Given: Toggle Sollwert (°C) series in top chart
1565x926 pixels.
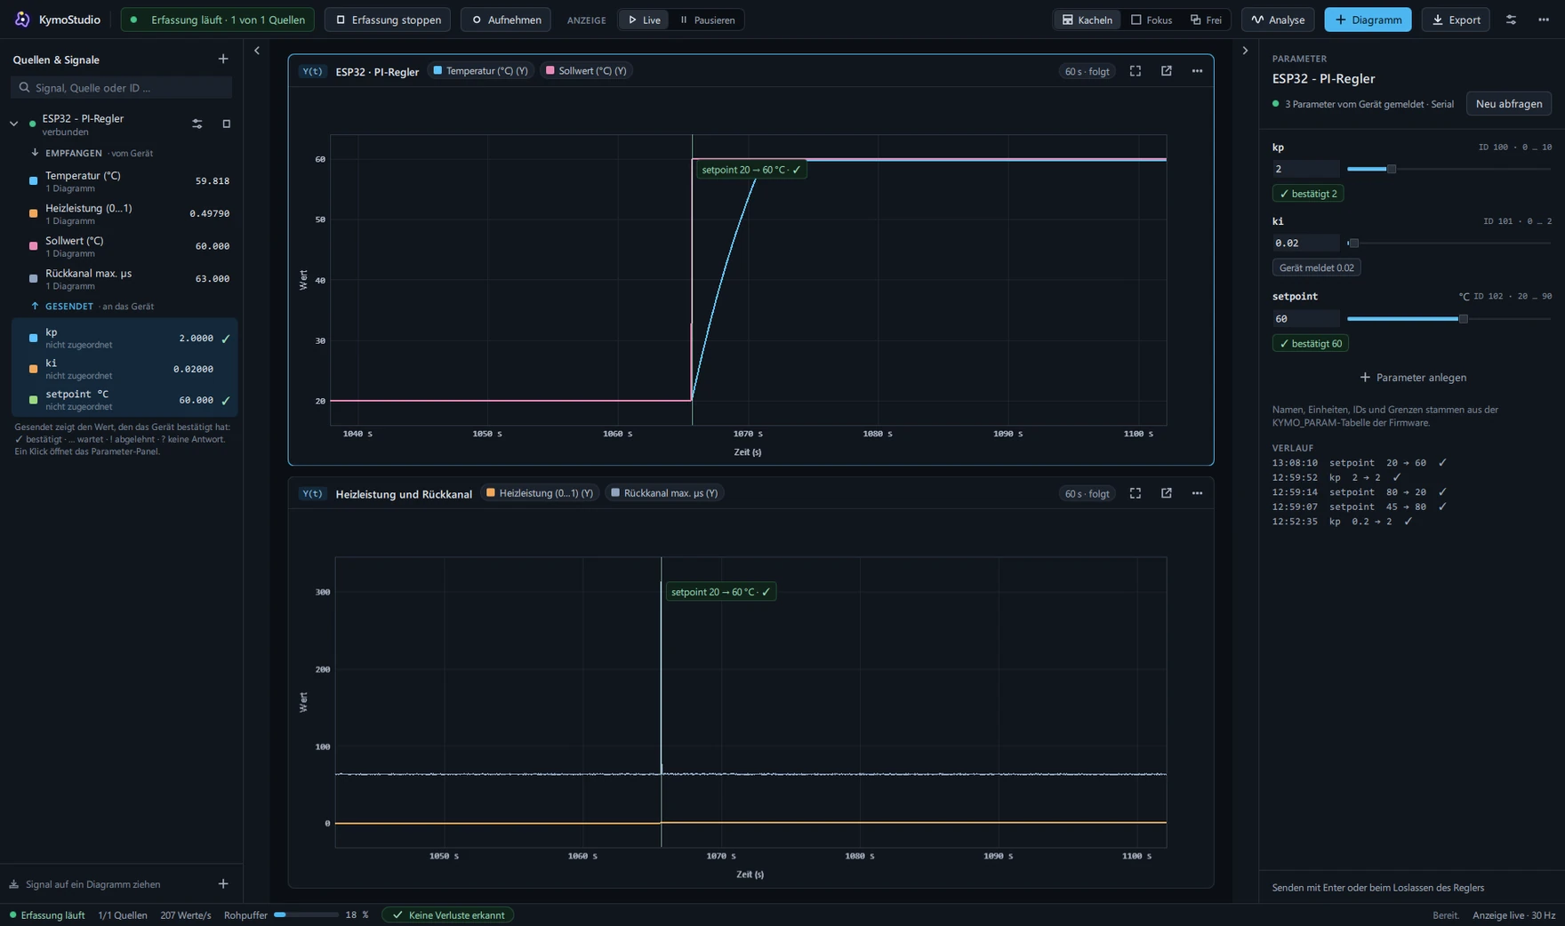Looking at the screenshot, I should (x=586, y=71).
